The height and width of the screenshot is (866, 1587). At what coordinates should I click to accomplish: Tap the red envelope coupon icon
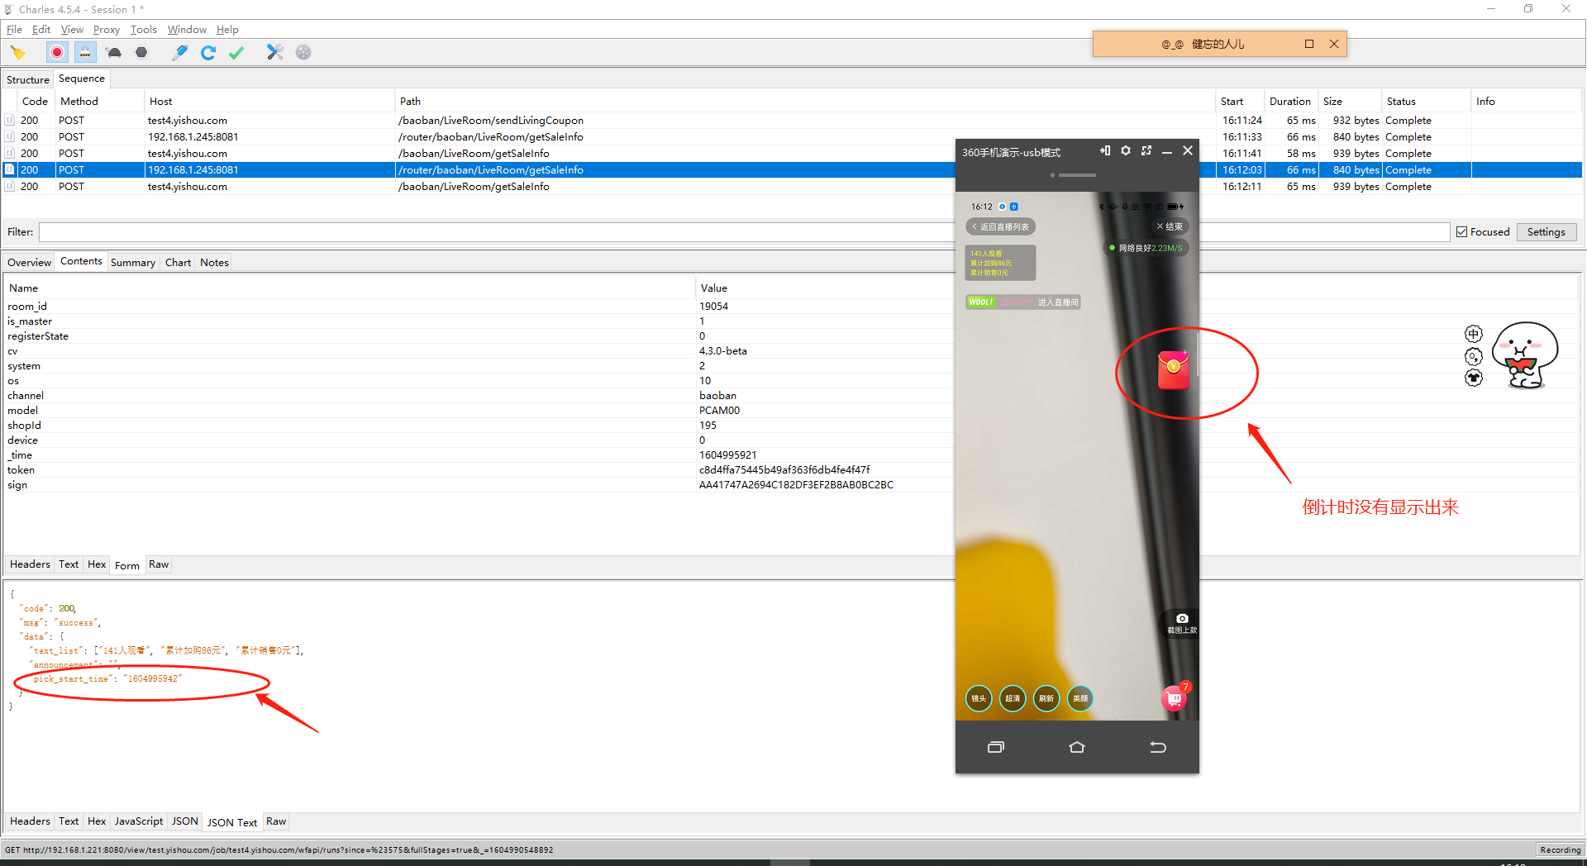click(1174, 370)
